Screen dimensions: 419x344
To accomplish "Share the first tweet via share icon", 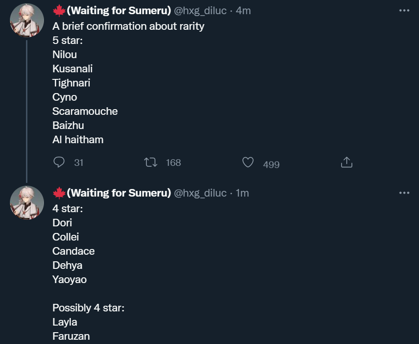I will (x=346, y=163).
